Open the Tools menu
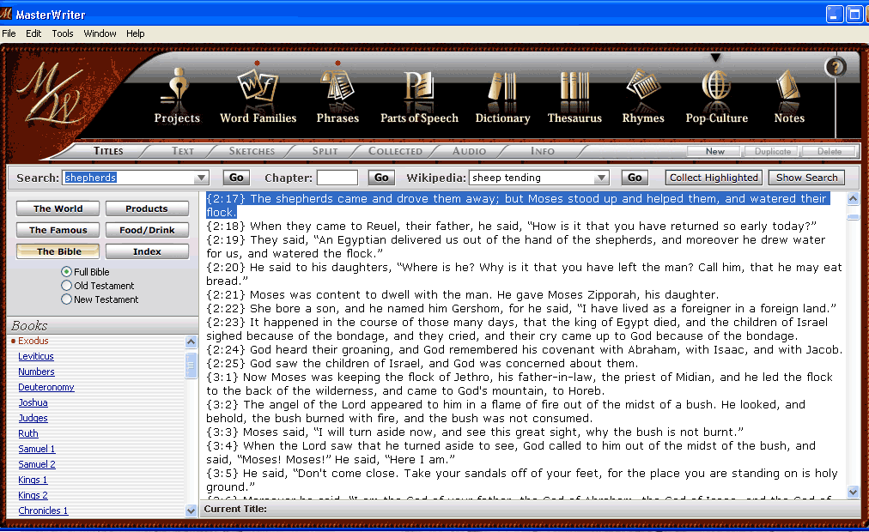 pyautogui.click(x=63, y=33)
